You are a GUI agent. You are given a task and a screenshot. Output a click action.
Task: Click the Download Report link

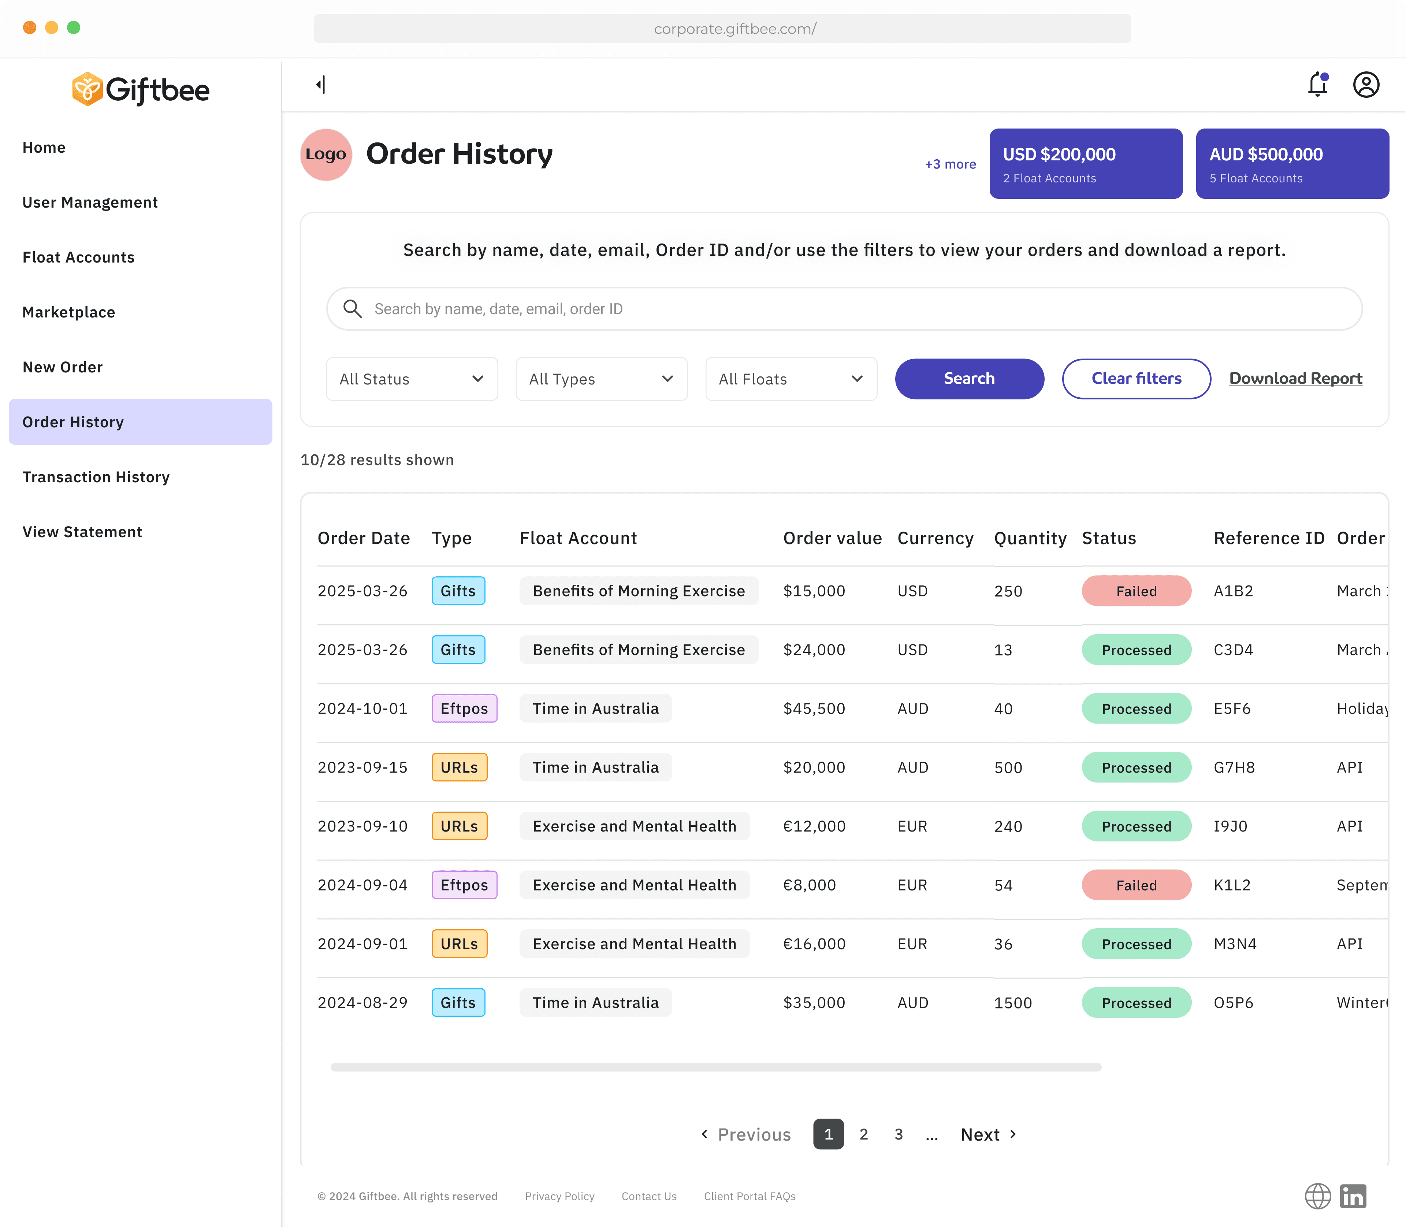pos(1295,379)
